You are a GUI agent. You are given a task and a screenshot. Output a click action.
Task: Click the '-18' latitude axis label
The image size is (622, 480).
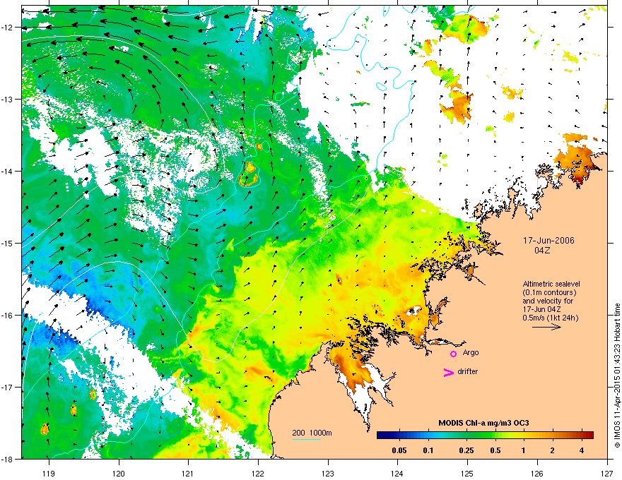[8, 459]
